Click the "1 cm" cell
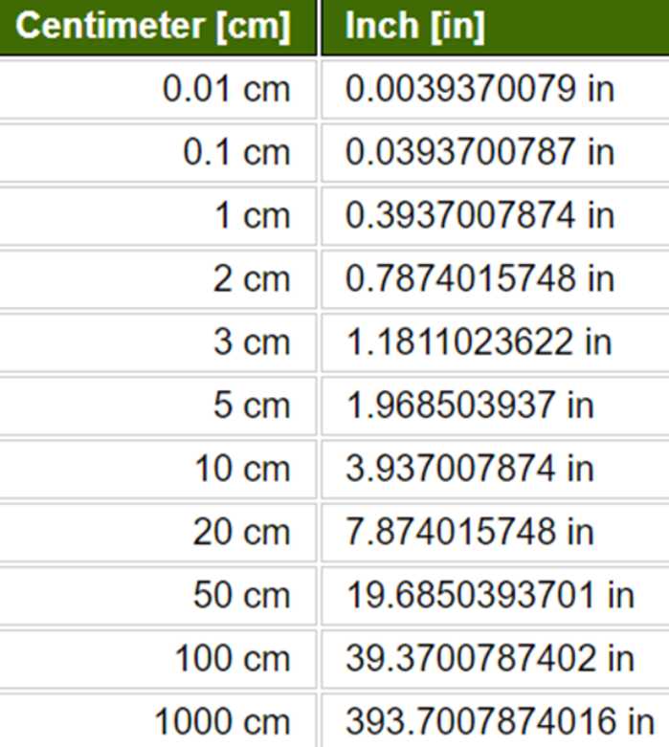 [158, 215]
